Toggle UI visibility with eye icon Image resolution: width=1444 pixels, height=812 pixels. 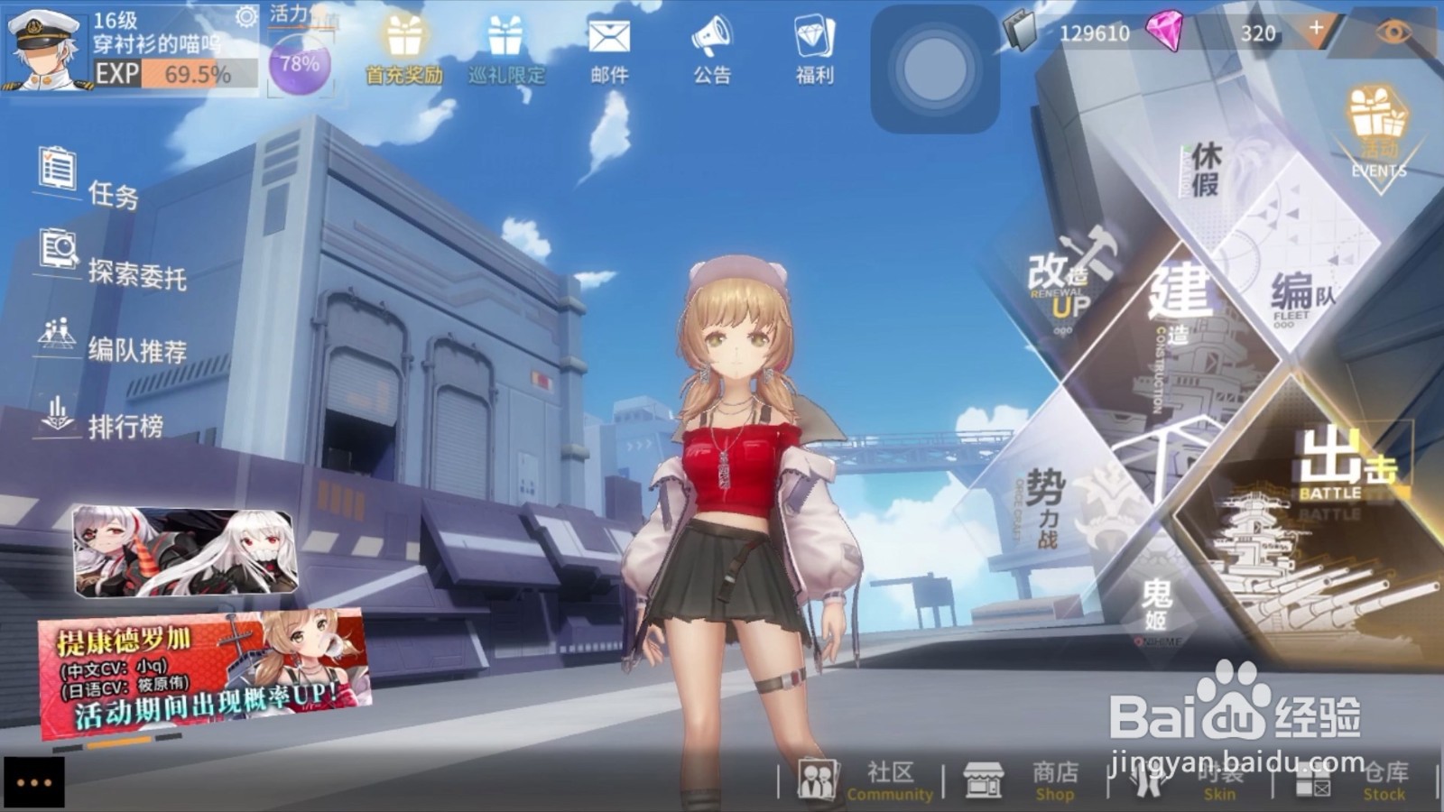tap(1394, 32)
